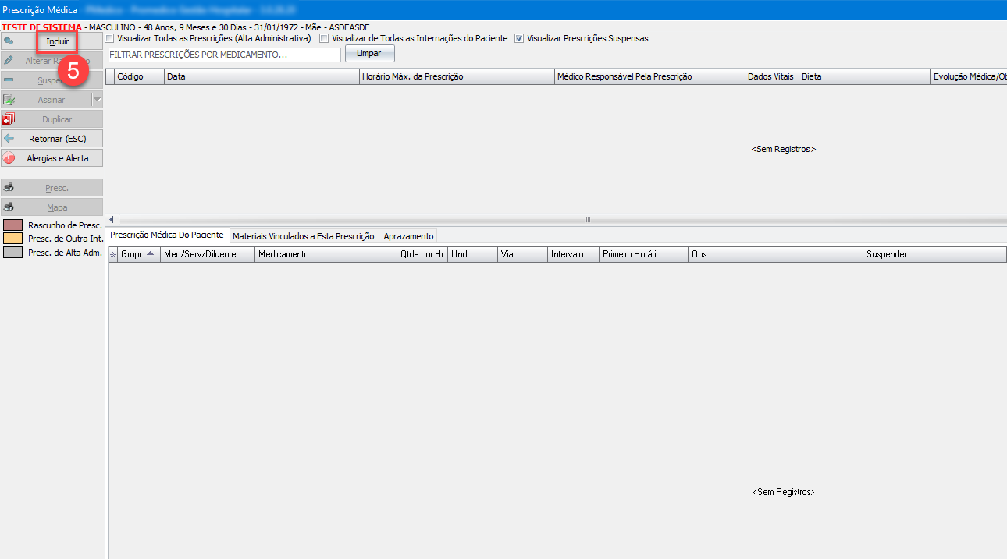
Task: Click the red Duplicar icon
Action: tap(9, 119)
